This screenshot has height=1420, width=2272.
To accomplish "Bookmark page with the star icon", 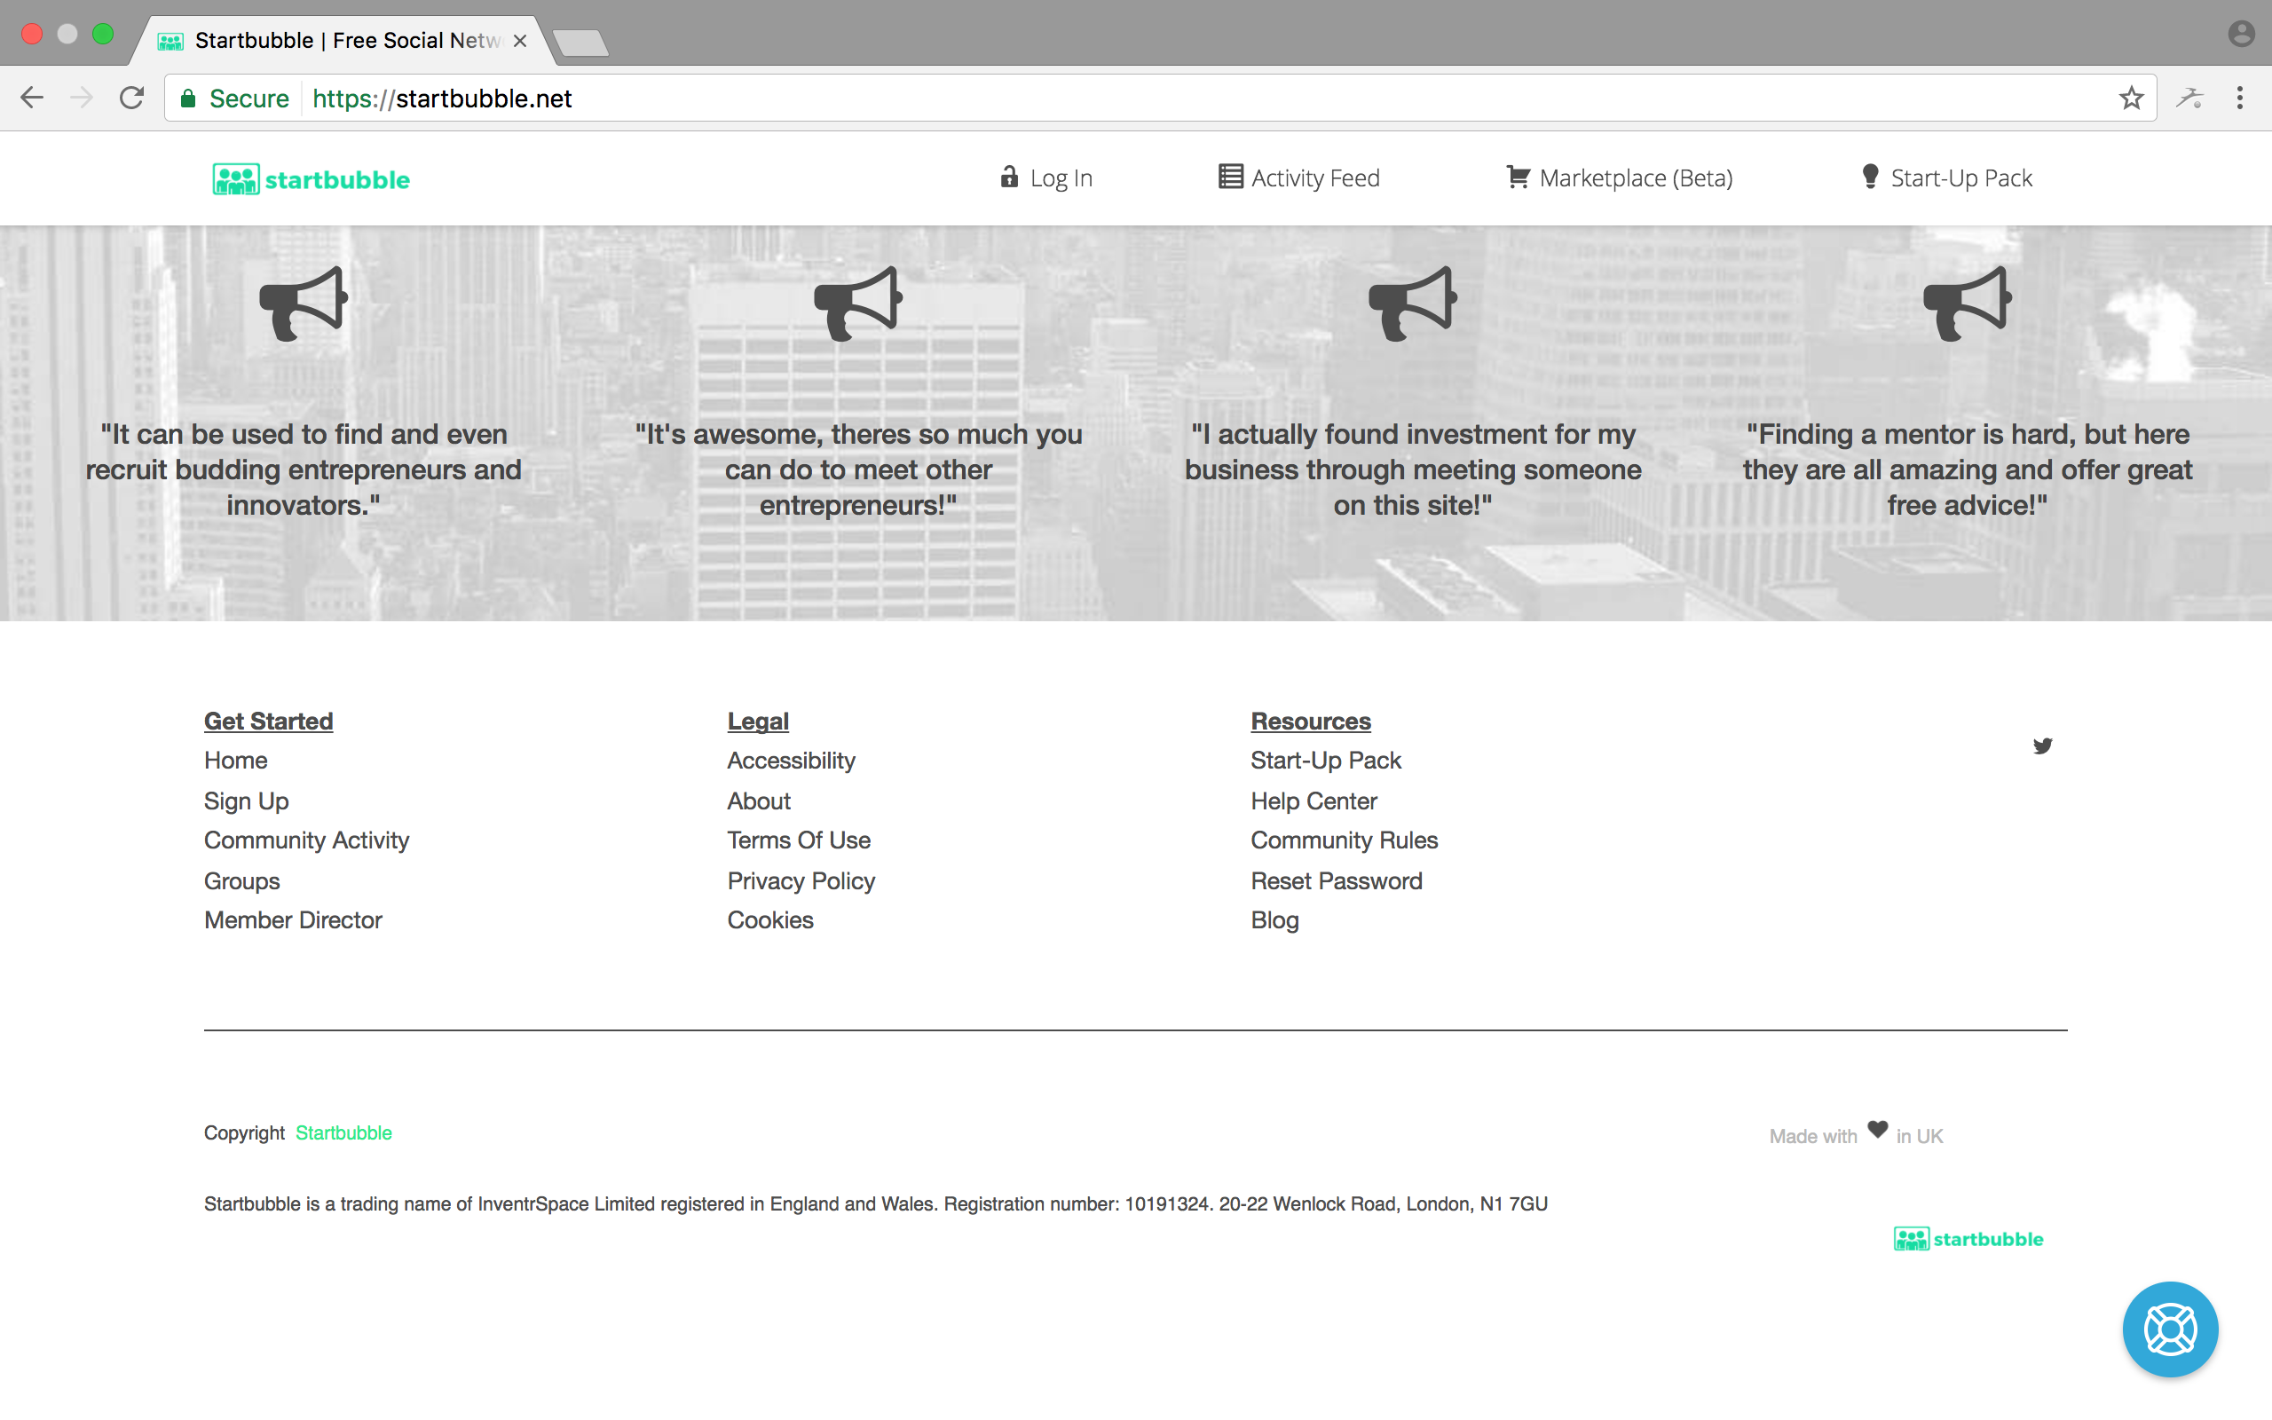I will coord(2130,99).
